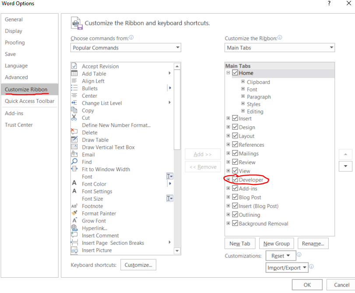Uncheck the Home tab checkbox
Screen dimensions: 355x293
pyautogui.click(x=235, y=73)
